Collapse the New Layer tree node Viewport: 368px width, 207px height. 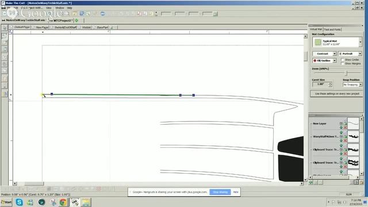311,124
